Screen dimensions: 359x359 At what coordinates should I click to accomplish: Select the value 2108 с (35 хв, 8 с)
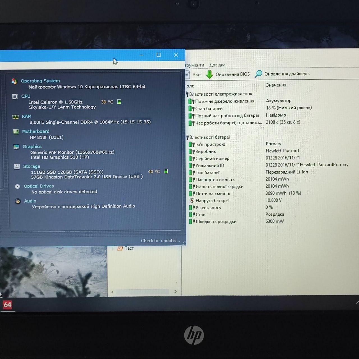[x=283, y=122]
